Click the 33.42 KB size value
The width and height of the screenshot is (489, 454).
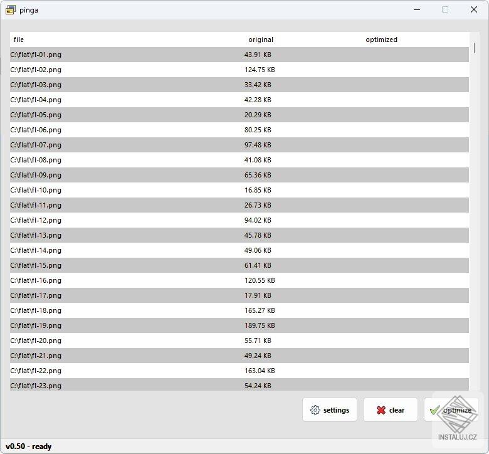click(258, 85)
